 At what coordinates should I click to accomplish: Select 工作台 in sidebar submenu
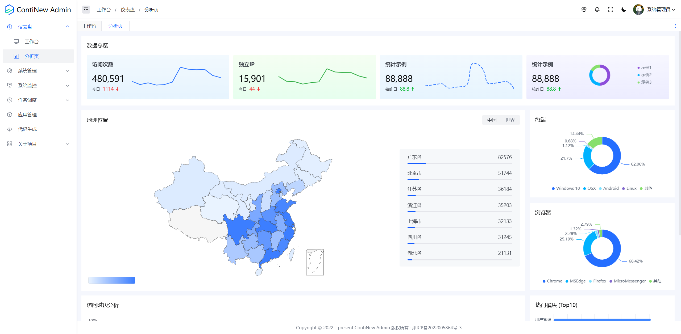point(32,42)
